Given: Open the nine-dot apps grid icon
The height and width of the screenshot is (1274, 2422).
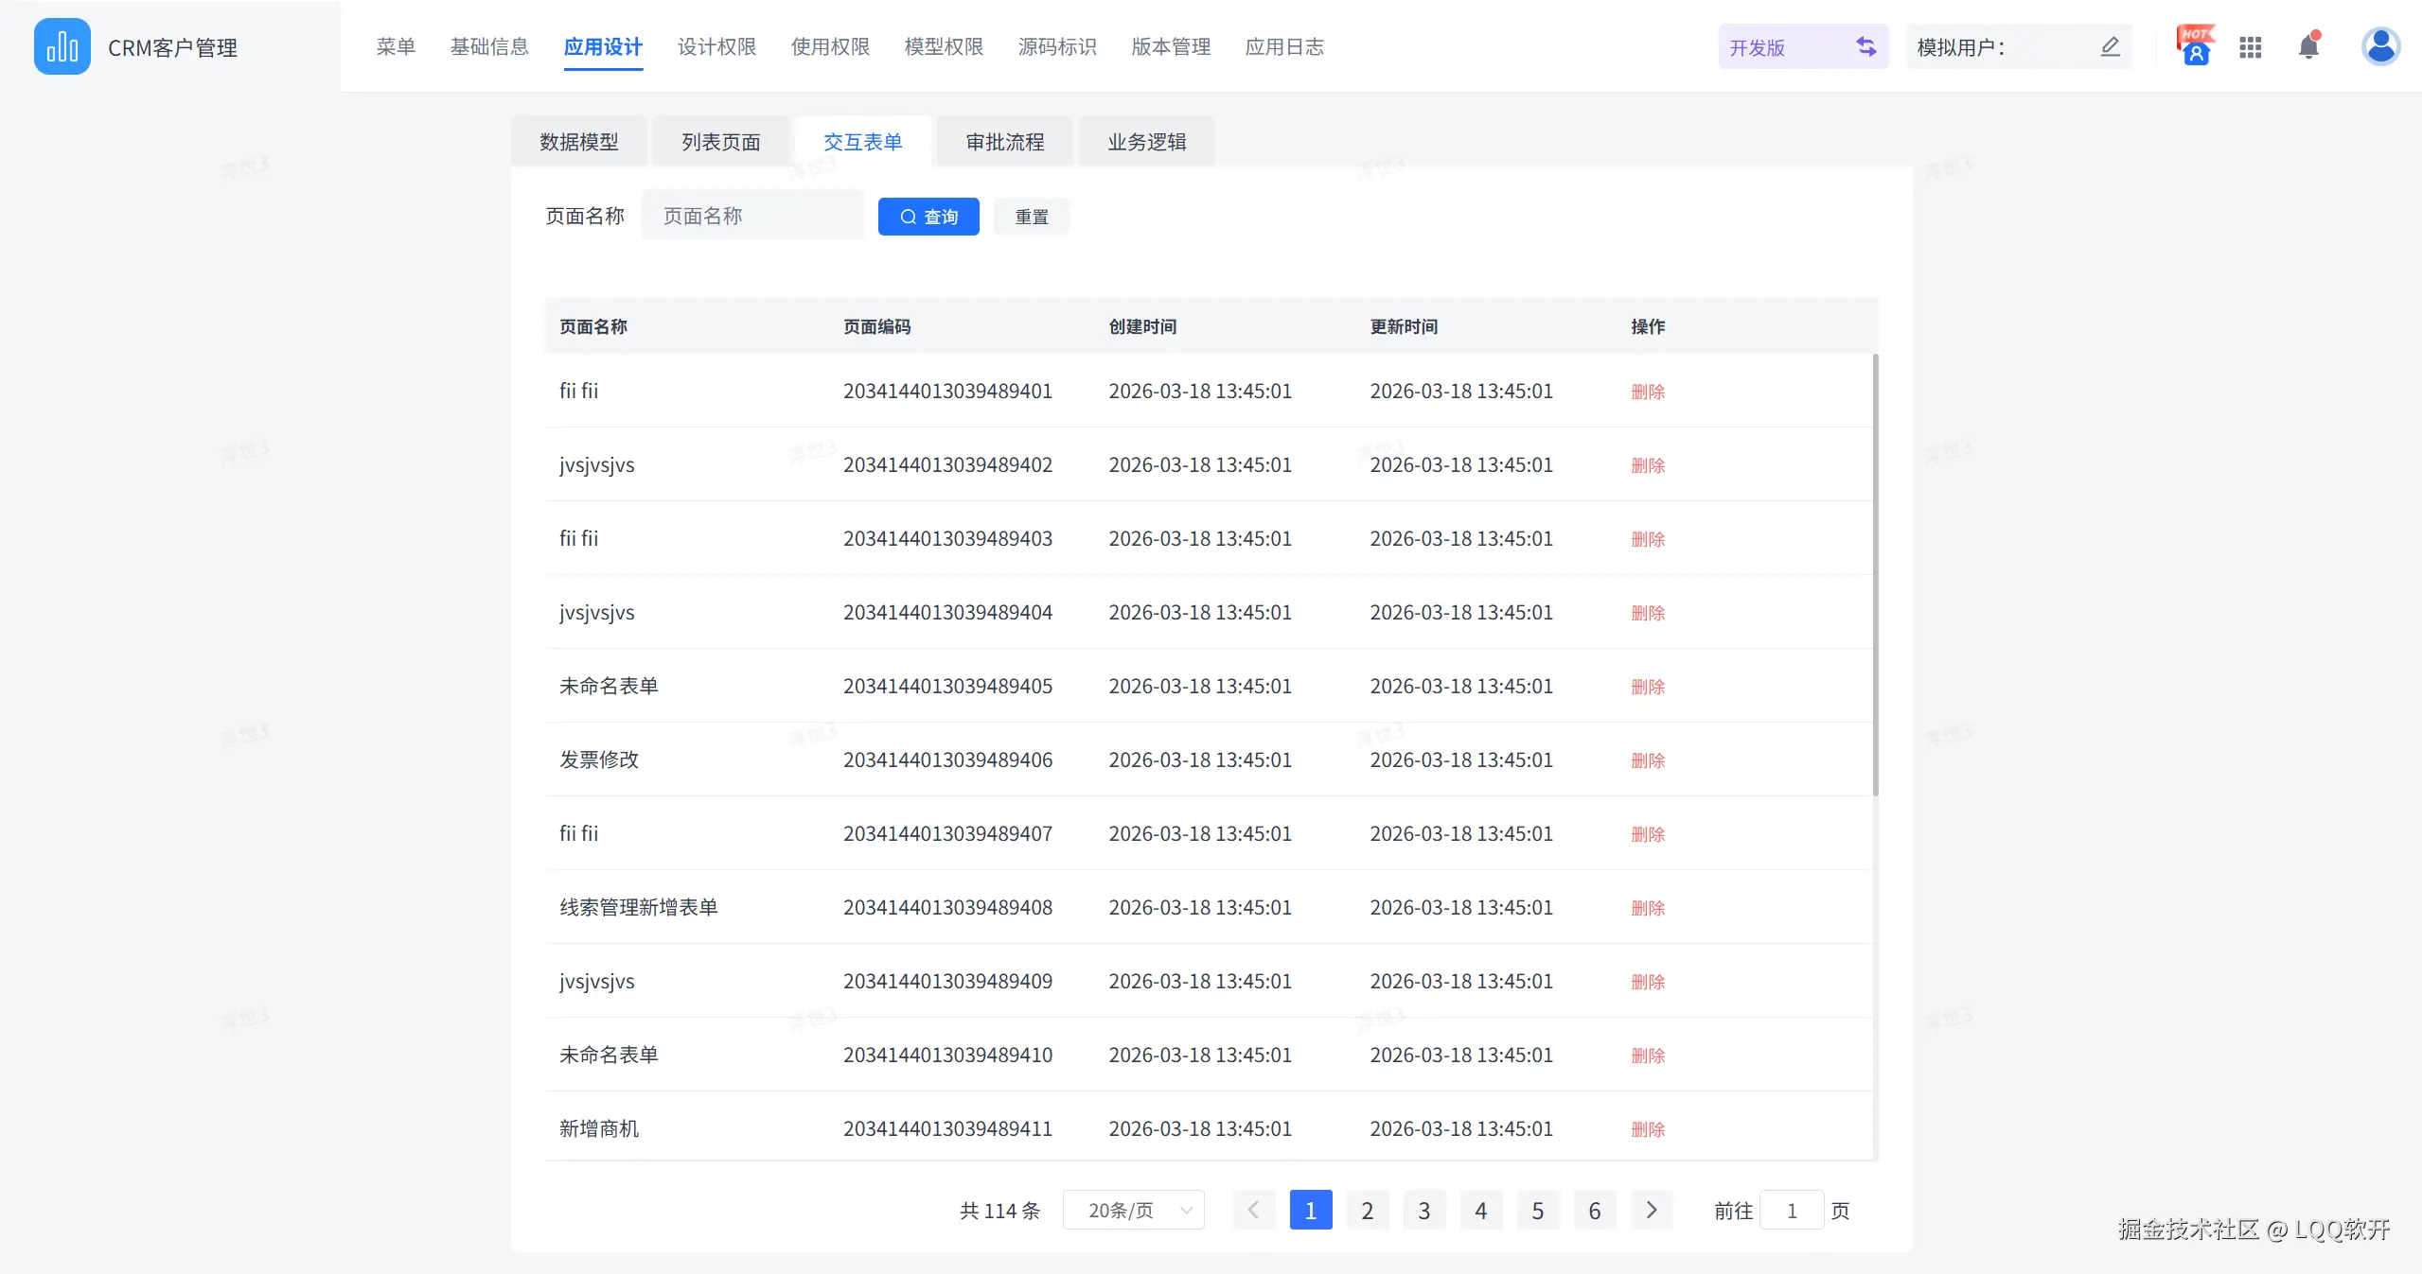Looking at the screenshot, I should tap(2250, 47).
